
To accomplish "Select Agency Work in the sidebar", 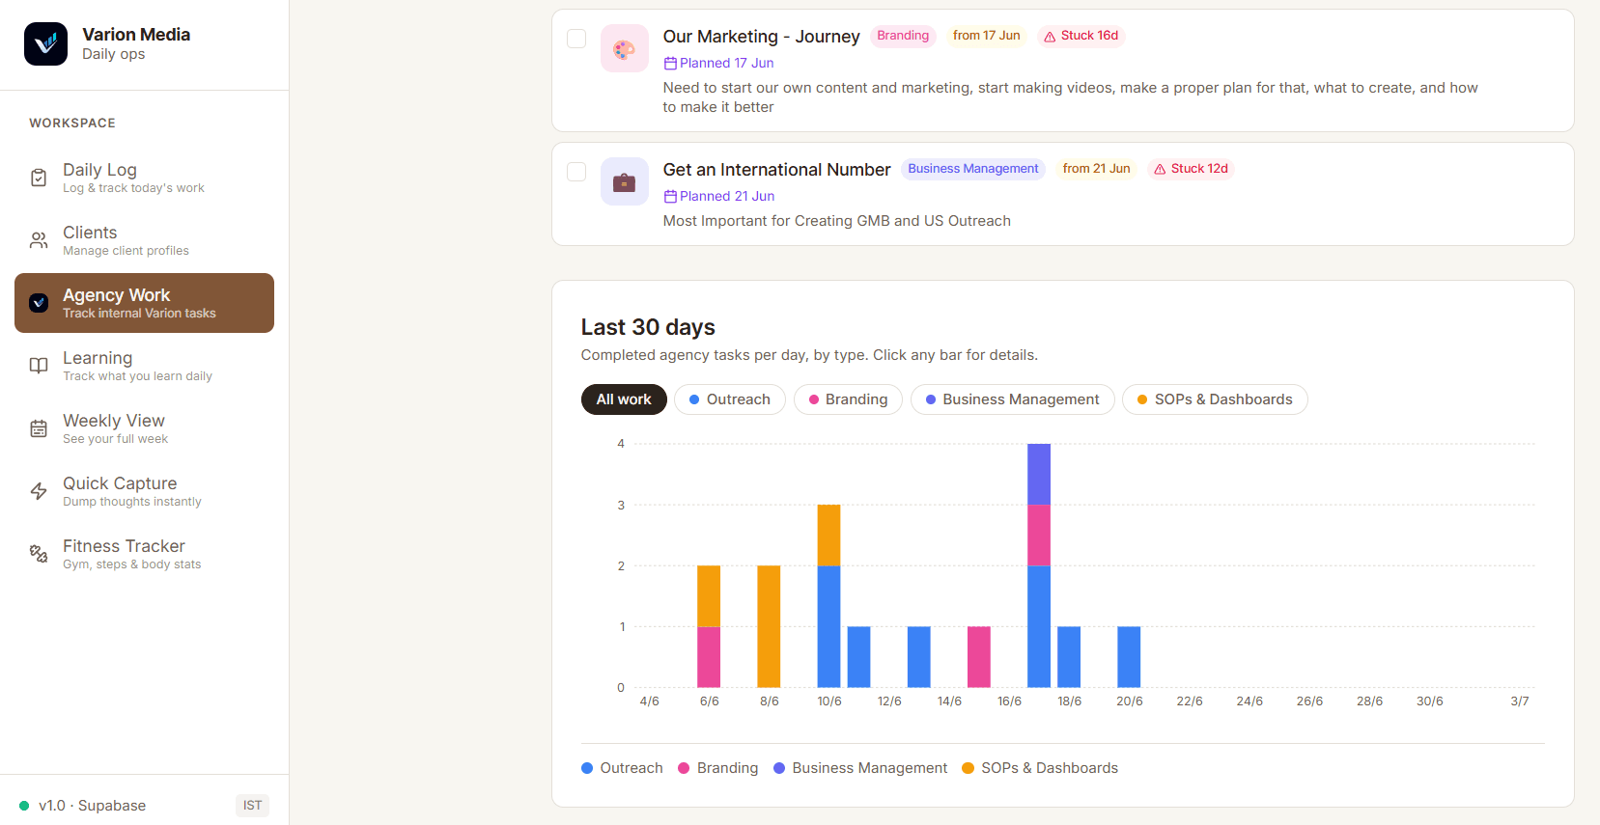I will point(144,303).
